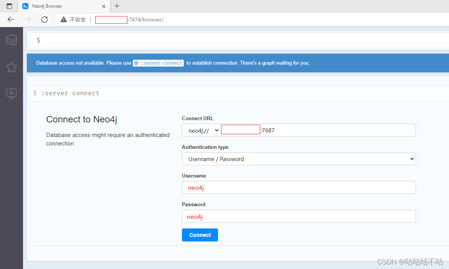Screen dimensions: 449x269
Task: Open a new browser tab
Action: (x=117, y=6)
